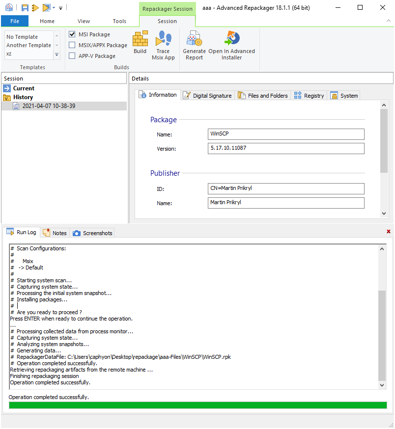The height and width of the screenshot is (429, 395).
Task: Go to the Tools ribbon tab
Action: click(x=119, y=21)
